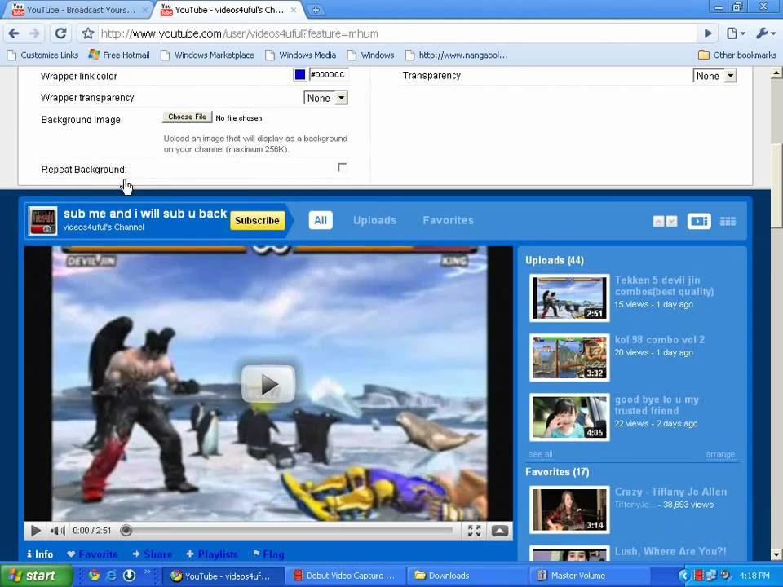
Task: Click page scroll down arrow
Action: [776, 554]
